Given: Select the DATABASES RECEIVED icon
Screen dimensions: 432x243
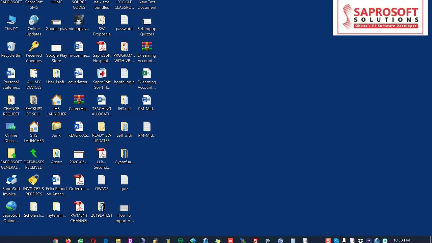Looking at the screenshot, I should 34,159.
